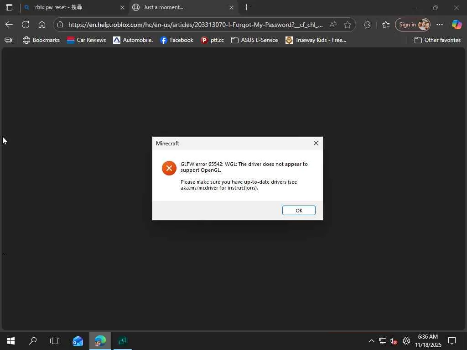Click the Minecraft dialog title text
The height and width of the screenshot is (350, 467).
[x=167, y=144]
